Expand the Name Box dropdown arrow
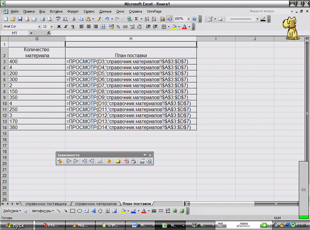This screenshot has height=230, width=310. point(31,33)
